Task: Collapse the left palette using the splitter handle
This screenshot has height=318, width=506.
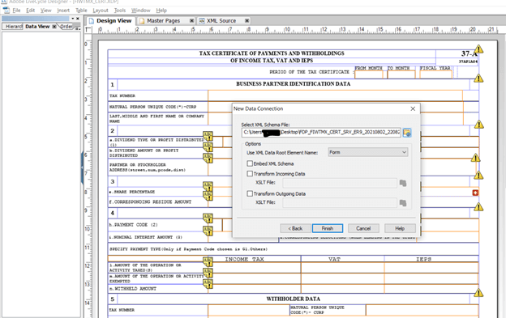Action: (x=82, y=167)
